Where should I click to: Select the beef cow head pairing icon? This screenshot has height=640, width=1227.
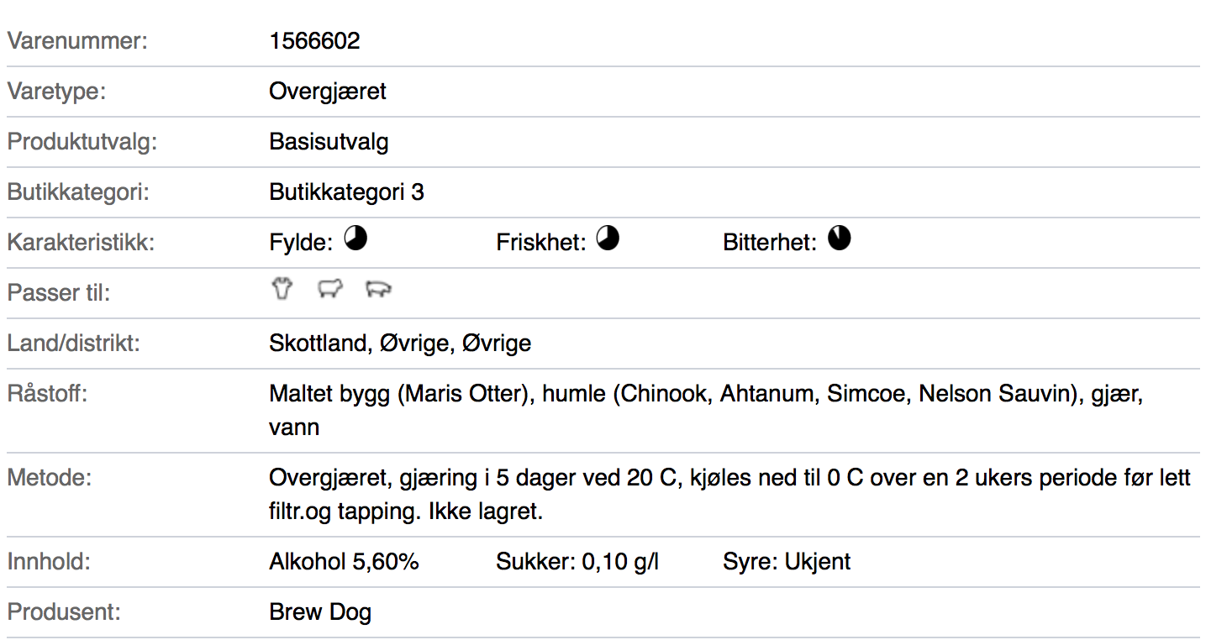point(282,290)
